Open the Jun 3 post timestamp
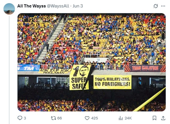Viewport: 170px width, 124px height. [x=78, y=6]
